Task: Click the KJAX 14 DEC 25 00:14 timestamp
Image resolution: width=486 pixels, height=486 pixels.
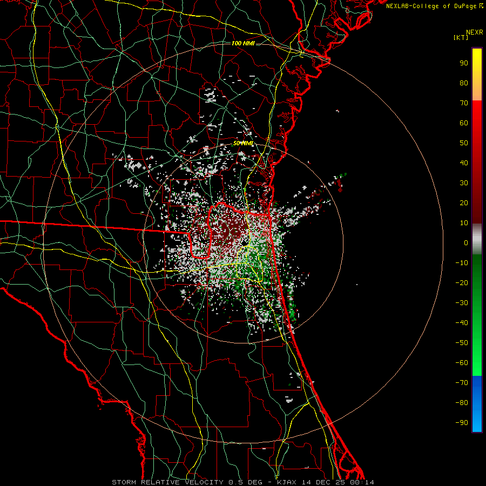Action: [326, 482]
